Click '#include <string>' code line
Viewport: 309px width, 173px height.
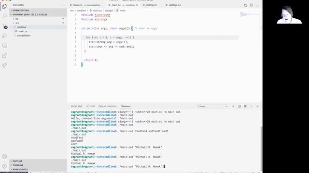coord(94,19)
